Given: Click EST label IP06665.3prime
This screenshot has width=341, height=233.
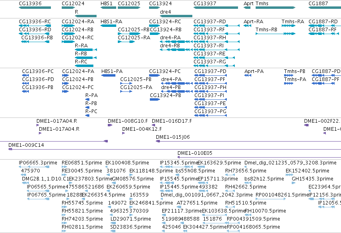Looking at the screenshot, I should click(38, 163).
